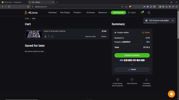Click the Total $119.2 amount
Viewport: 179px width, 100px height.
coord(147,47)
